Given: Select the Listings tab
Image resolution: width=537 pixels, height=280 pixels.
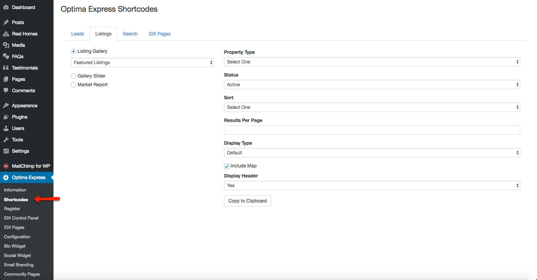Looking at the screenshot, I should click(x=103, y=34).
